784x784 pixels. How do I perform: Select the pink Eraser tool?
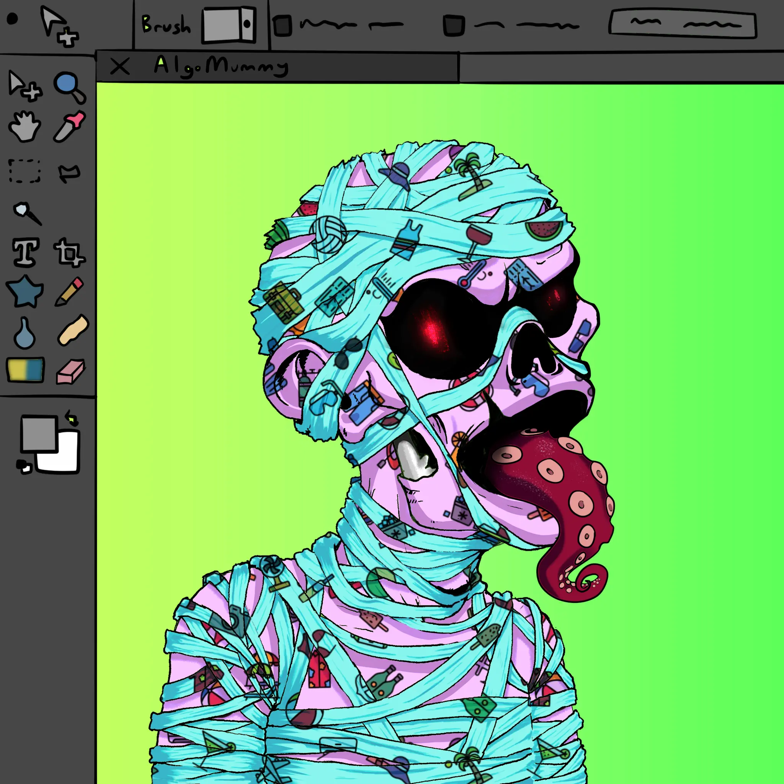[x=70, y=371]
